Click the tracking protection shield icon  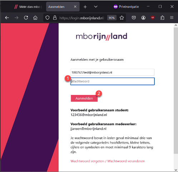point(48,18)
